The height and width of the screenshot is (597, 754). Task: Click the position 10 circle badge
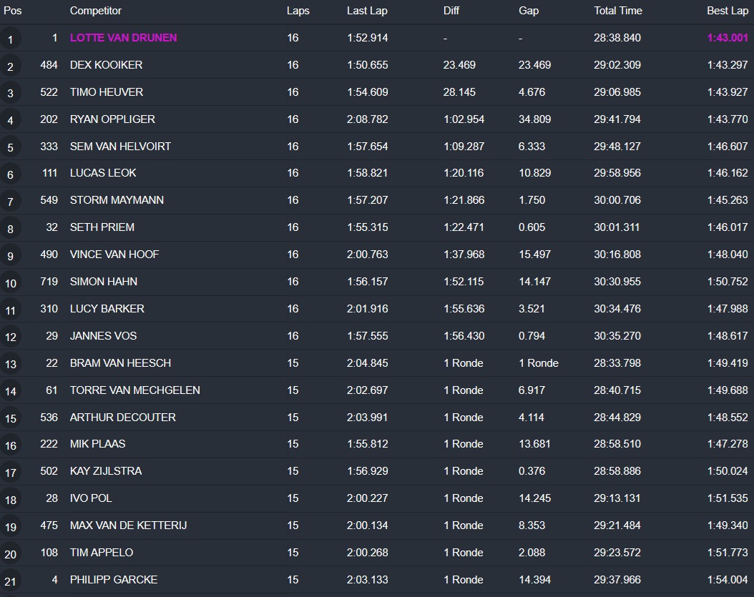pos(10,283)
